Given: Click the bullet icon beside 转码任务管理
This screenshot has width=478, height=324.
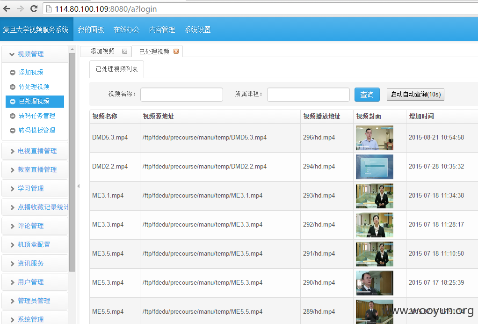Looking at the screenshot, I should point(13,116).
